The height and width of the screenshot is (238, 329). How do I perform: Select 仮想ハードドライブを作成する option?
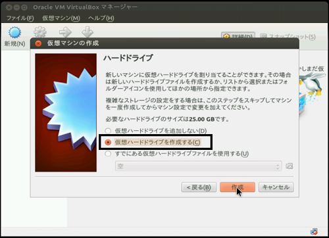coord(153,142)
